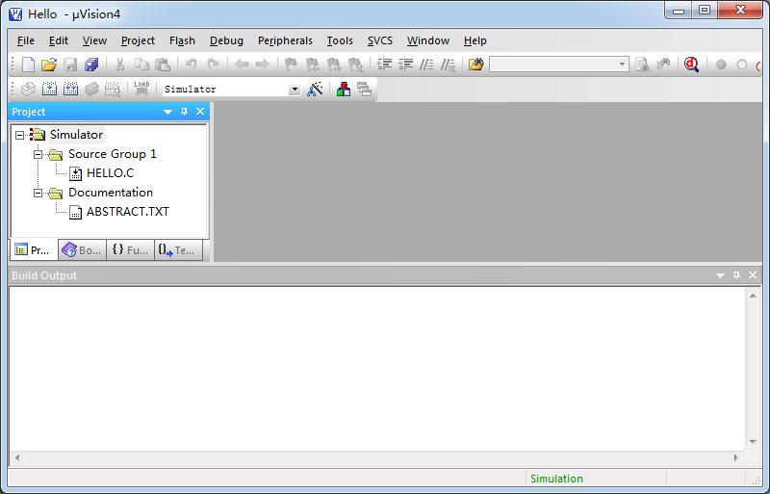Open Find in Files binoculars folder icon
770x494 pixels.
[475, 65]
